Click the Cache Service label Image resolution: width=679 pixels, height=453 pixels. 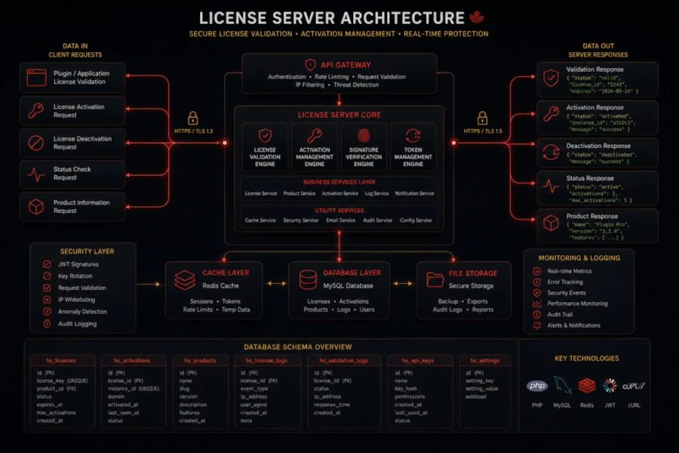click(260, 220)
